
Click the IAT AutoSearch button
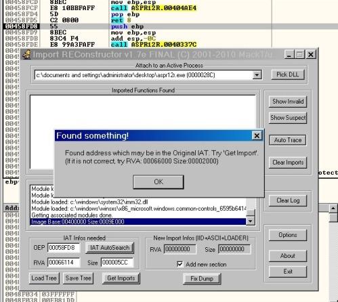click(110, 248)
